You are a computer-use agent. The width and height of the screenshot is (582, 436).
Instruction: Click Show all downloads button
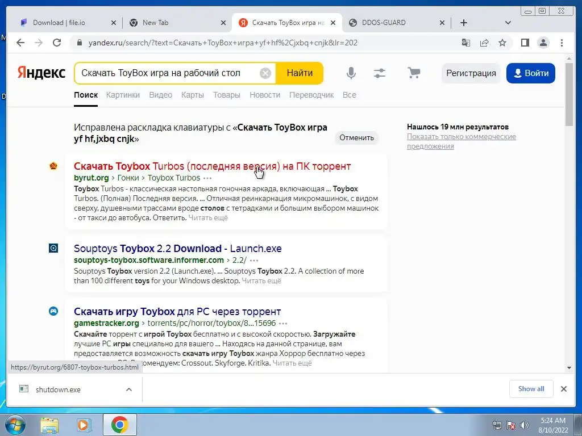tap(531, 389)
